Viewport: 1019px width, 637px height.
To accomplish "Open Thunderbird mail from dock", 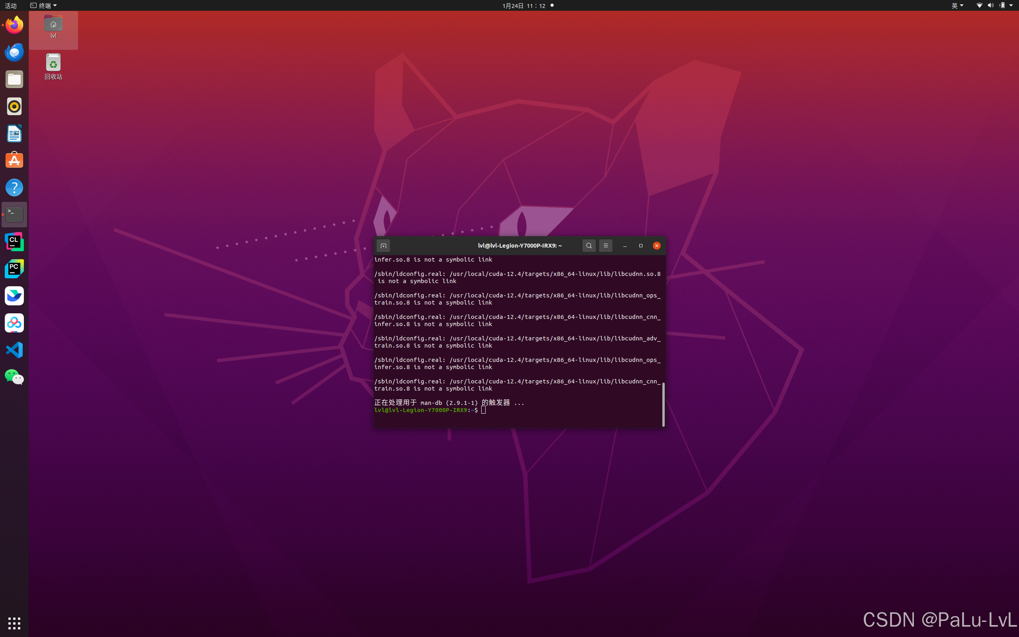I will pyautogui.click(x=14, y=52).
